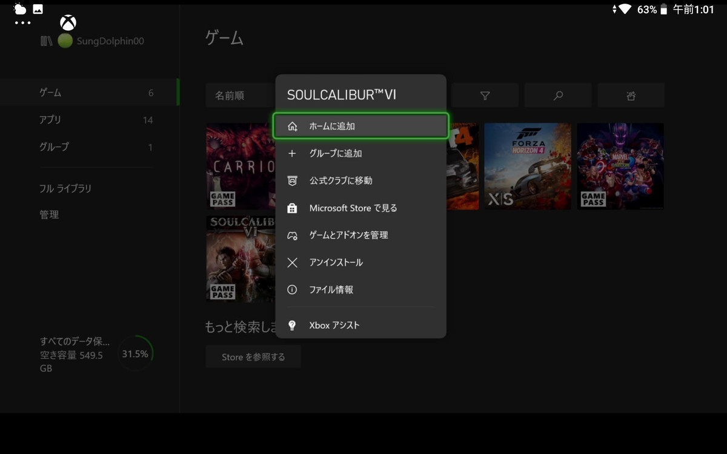Switch to the アプリ sidebar tab

tap(90, 120)
